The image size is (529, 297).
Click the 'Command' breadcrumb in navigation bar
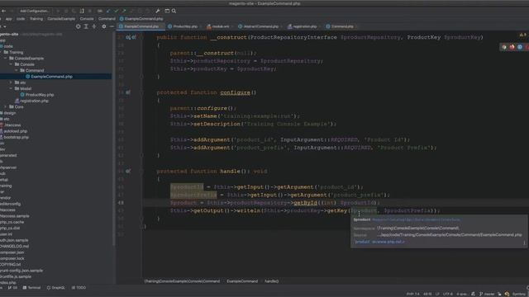pyautogui.click(x=107, y=19)
